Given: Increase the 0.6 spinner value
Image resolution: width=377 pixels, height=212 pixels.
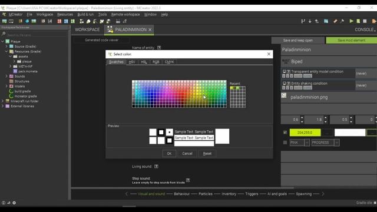Looking at the screenshot, I should tap(302, 118).
